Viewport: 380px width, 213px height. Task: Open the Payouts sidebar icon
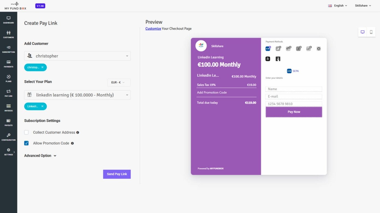8,122
